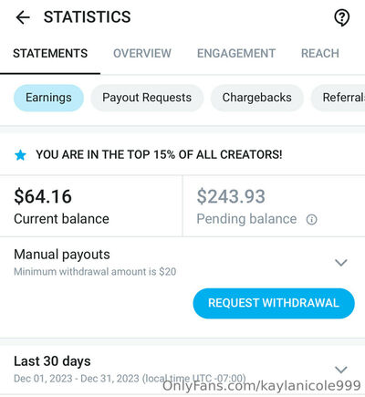Click the Statistics page title

click(x=88, y=17)
